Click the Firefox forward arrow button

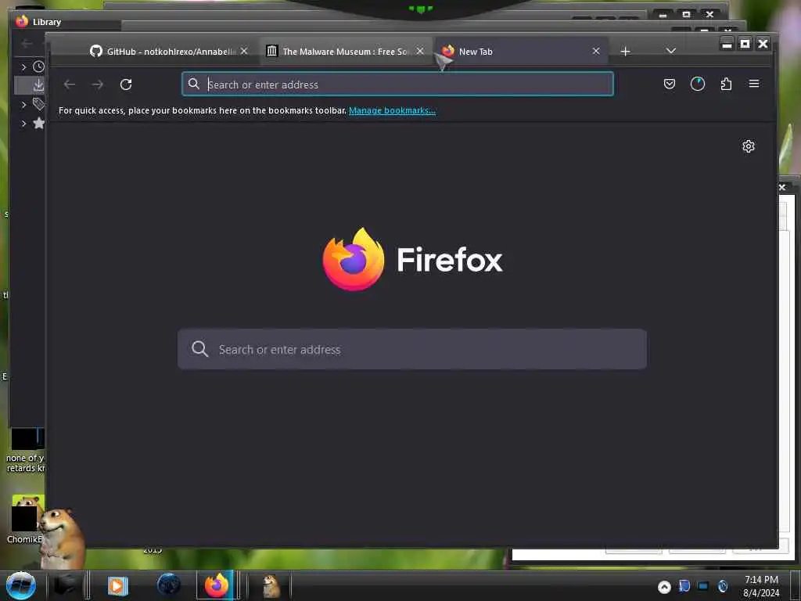pos(98,85)
